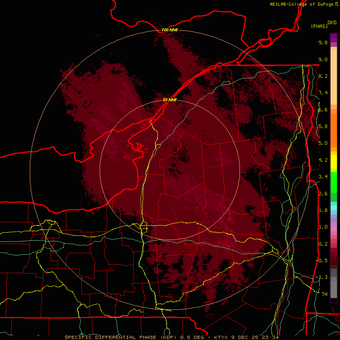
Task: Click the light peach segment of color bar
Action: pyautogui.click(x=334, y=78)
